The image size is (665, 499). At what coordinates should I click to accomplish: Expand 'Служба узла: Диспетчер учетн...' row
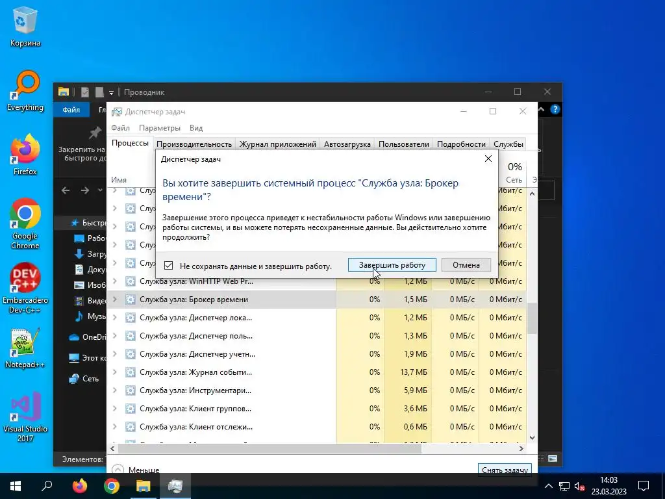(114, 354)
